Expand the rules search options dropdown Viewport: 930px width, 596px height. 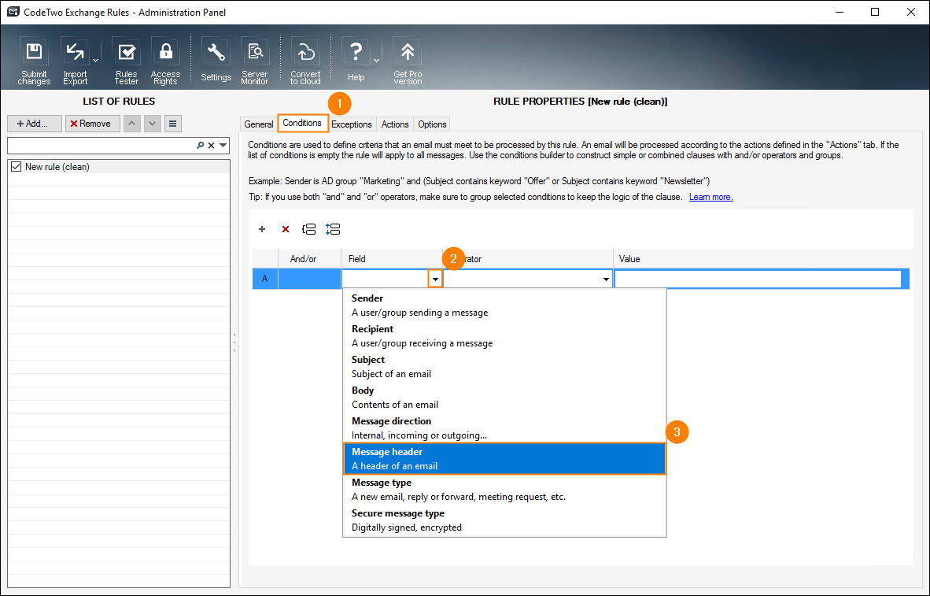click(223, 146)
